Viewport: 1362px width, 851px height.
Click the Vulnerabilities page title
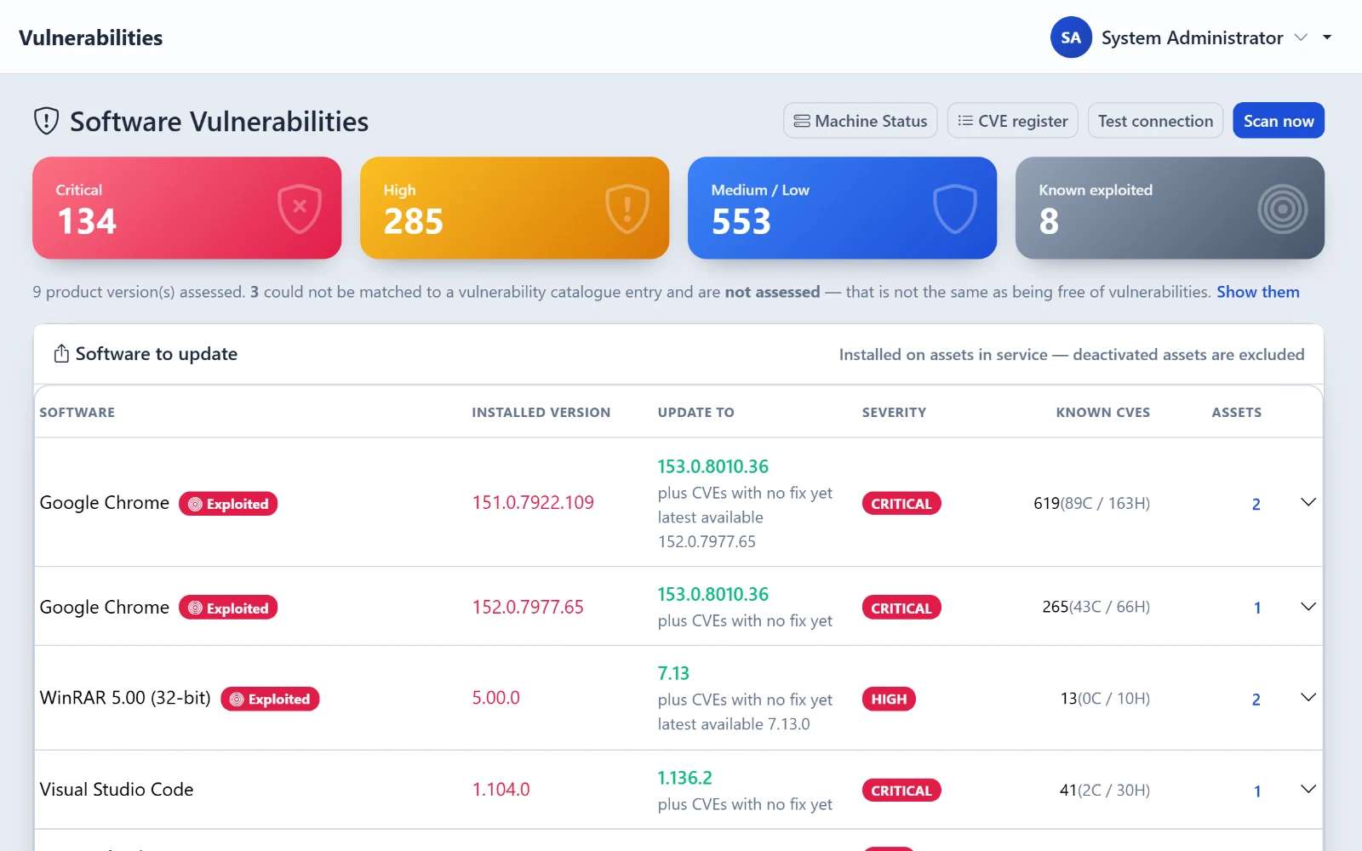[91, 37]
